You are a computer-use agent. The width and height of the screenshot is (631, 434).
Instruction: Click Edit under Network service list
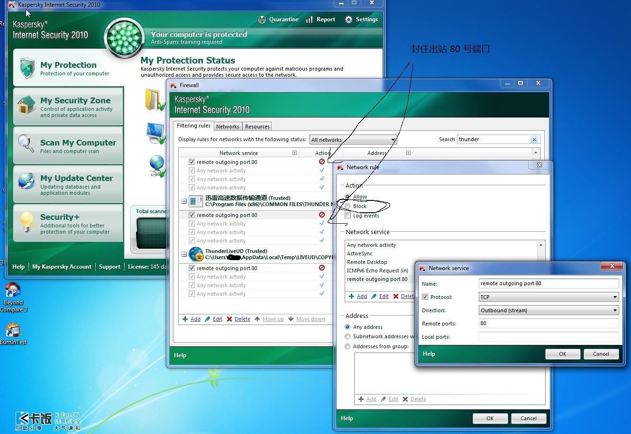tap(380, 296)
